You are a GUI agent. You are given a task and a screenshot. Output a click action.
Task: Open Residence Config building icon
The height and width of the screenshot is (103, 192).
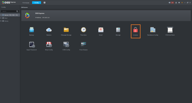[153, 30]
